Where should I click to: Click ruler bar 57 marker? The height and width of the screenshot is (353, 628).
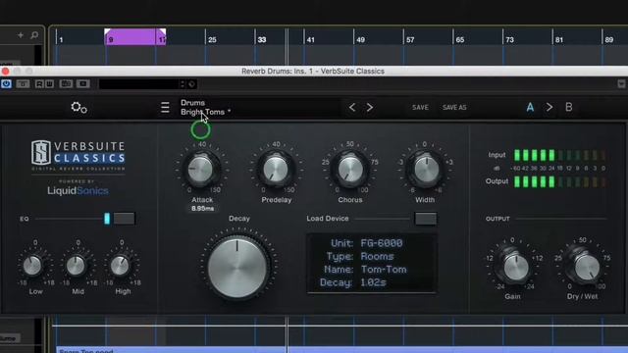click(x=410, y=40)
